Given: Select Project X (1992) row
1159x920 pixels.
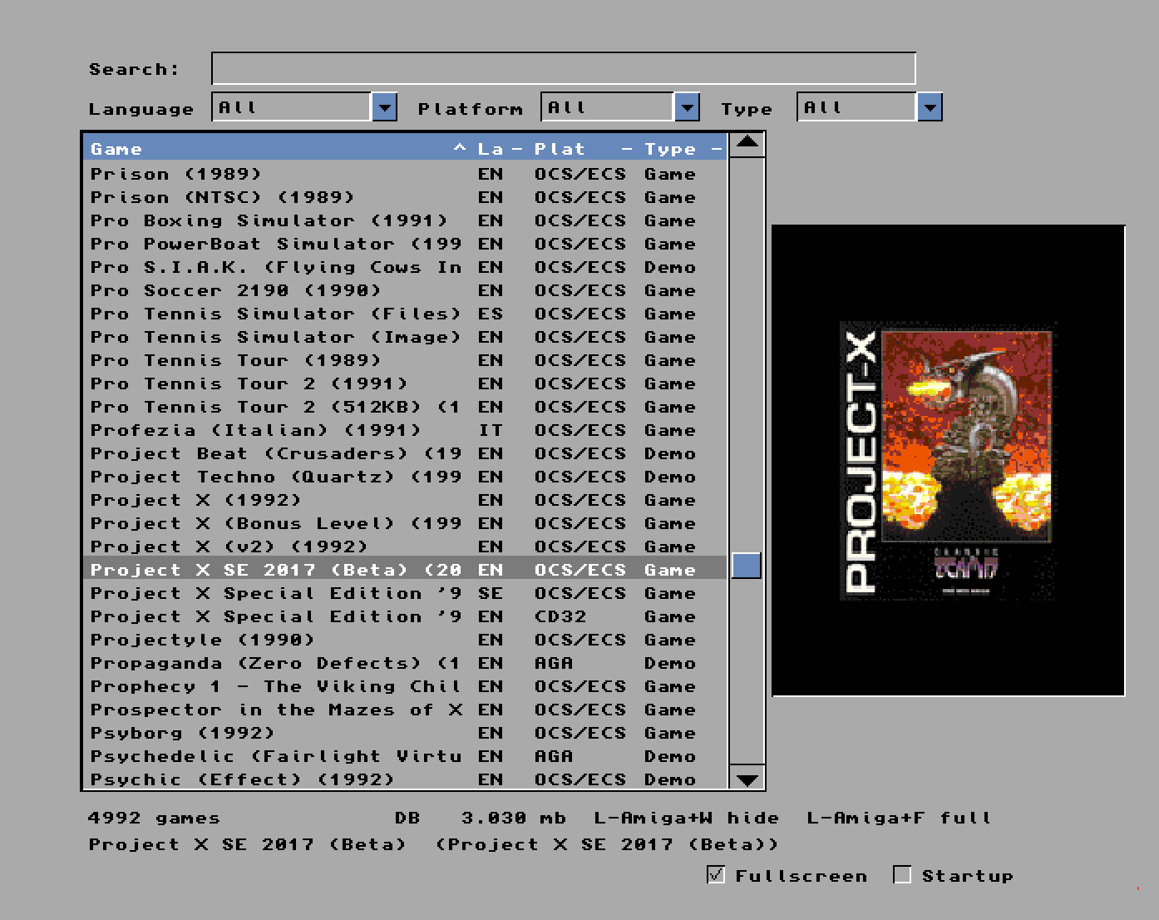Looking at the screenshot, I should 405,500.
